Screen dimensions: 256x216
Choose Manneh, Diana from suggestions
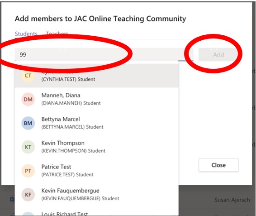tap(97, 99)
